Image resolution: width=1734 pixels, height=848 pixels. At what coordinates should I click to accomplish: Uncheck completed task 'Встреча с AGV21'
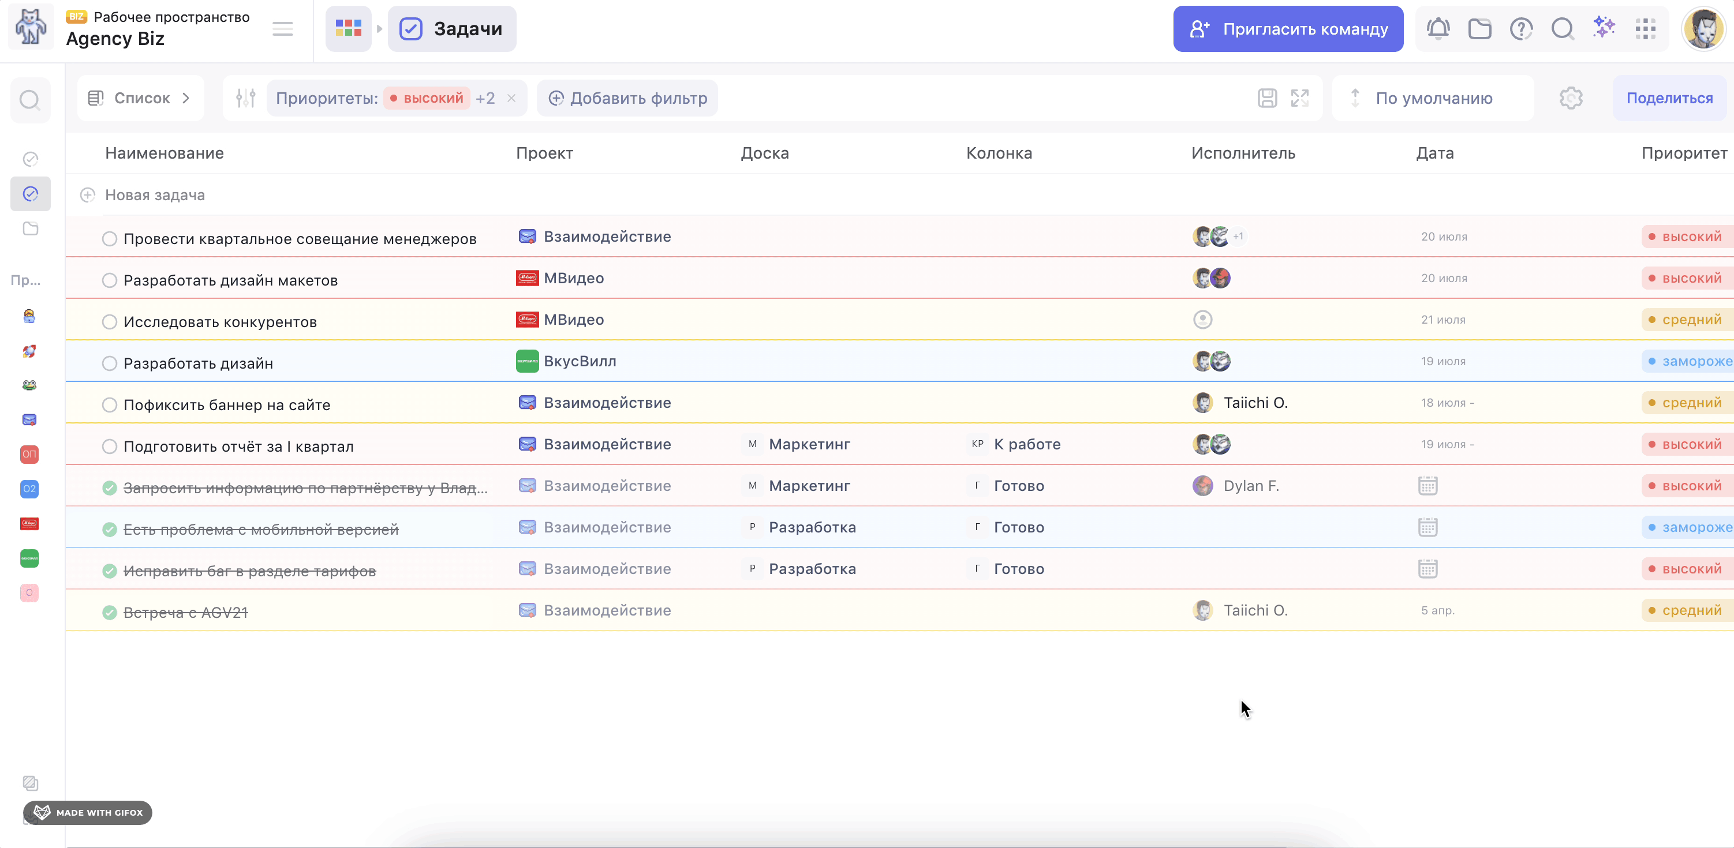coord(110,613)
